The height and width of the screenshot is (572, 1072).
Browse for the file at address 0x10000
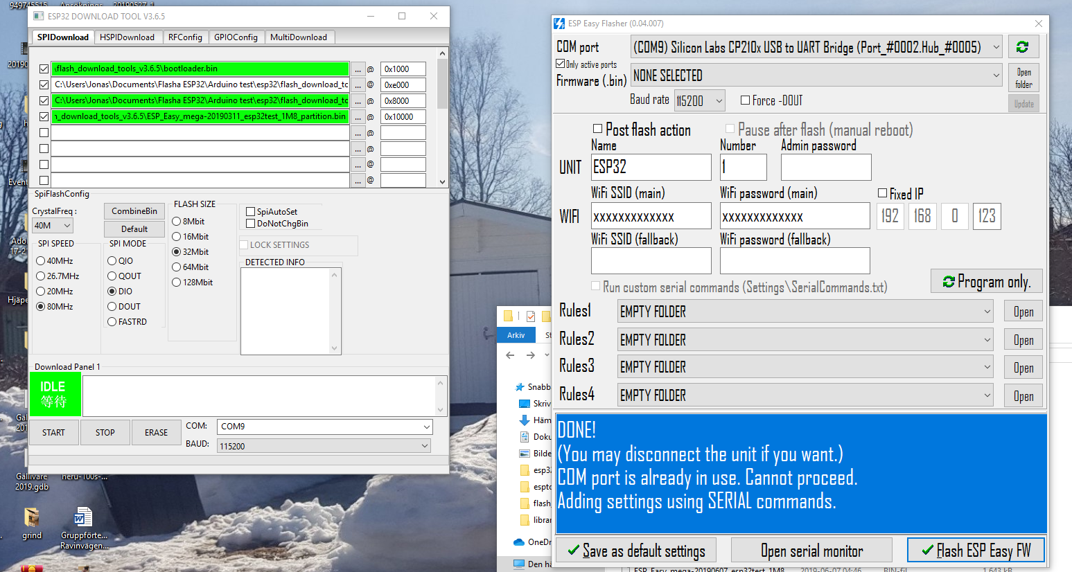coord(358,117)
